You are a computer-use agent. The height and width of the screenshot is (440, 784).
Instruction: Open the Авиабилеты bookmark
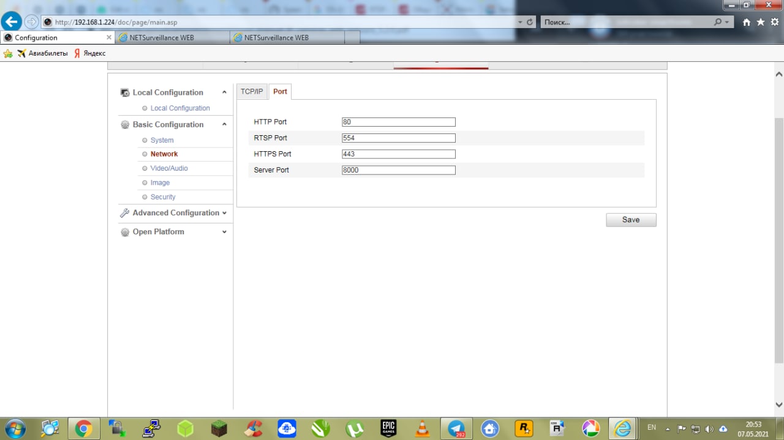click(x=42, y=54)
